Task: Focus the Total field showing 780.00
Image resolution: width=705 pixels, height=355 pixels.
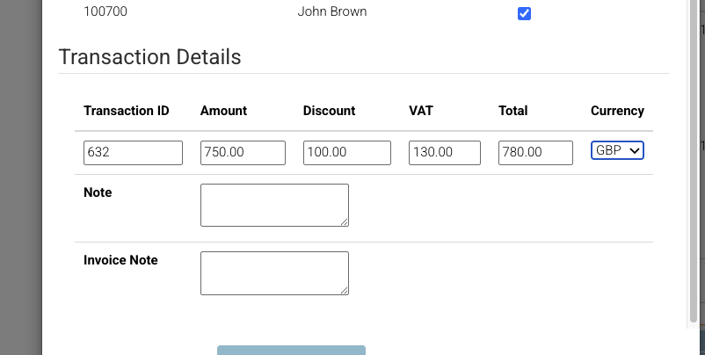Action: click(535, 152)
